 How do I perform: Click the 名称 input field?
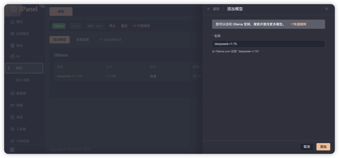coord(268,44)
